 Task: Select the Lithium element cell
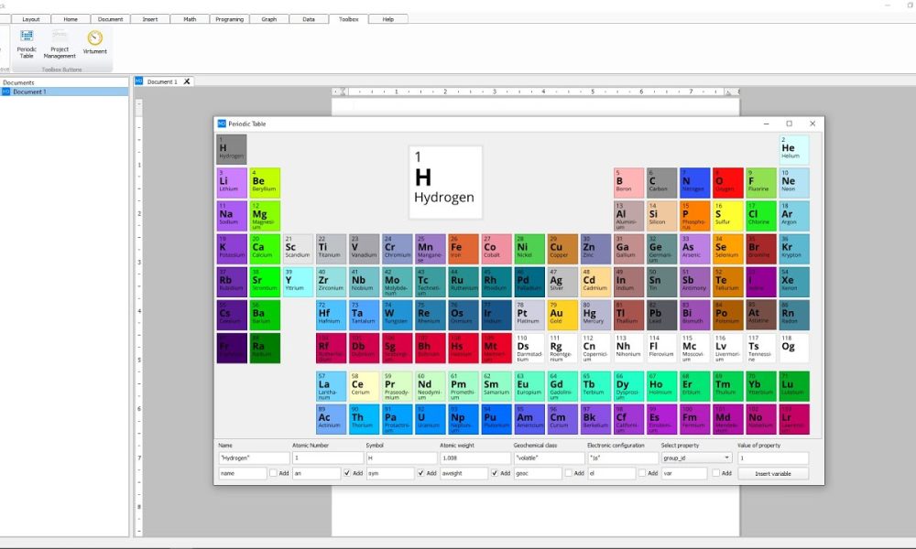[232, 183]
